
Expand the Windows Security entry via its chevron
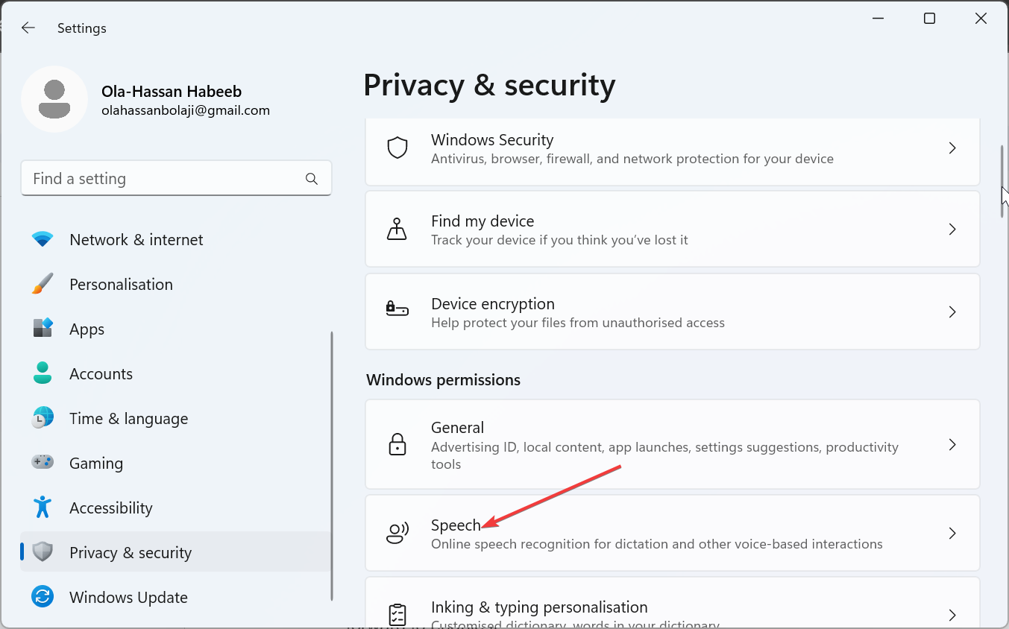click(x=952, y=148)
